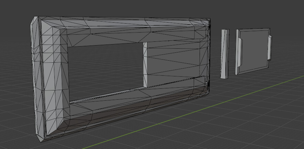Select the thin vertical bar object
304x149 pixels.
225,54
